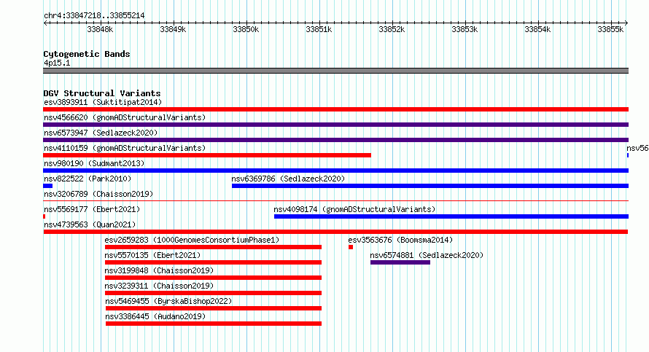Click the 33849k ruler tick label
The height and width of the screenshot is (352, 649).
pos(173,29)
